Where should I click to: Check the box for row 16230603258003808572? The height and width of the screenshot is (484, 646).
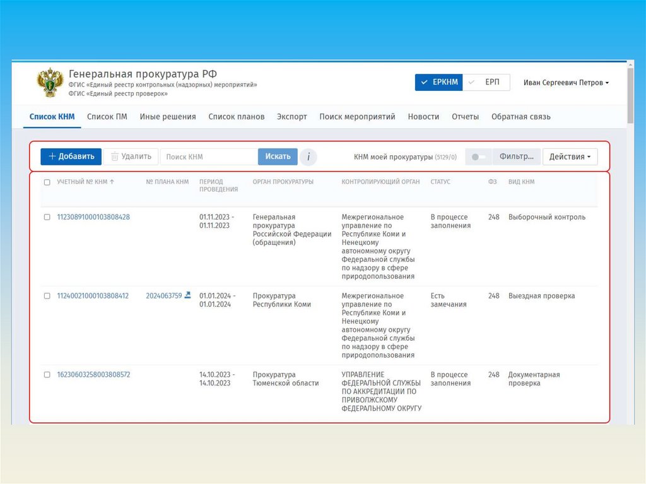click(x=47, y=375)
